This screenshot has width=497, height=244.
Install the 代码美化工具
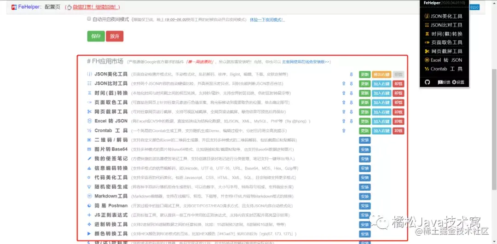(364, 178)
